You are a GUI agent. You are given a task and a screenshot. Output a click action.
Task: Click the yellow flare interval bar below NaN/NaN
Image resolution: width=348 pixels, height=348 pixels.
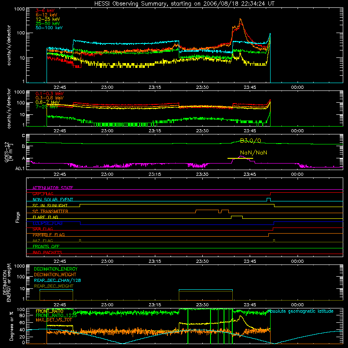tap(240, 158)
